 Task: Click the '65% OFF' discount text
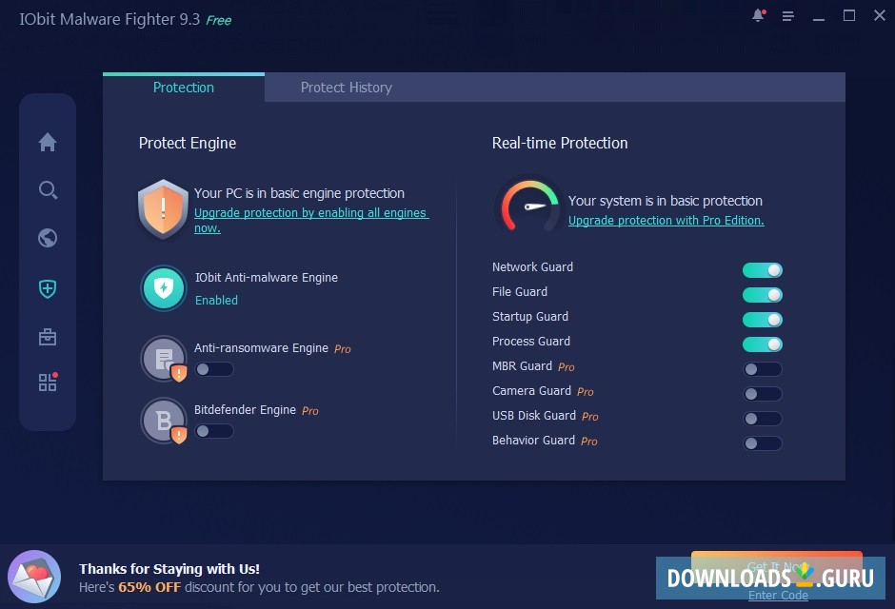149,587
